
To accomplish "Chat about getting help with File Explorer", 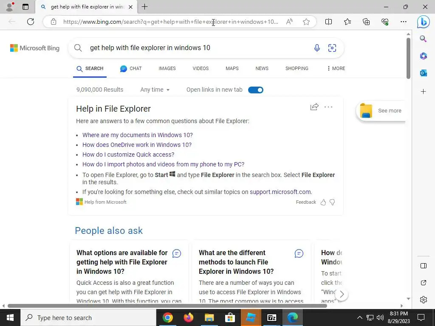I will pos(177,253).
